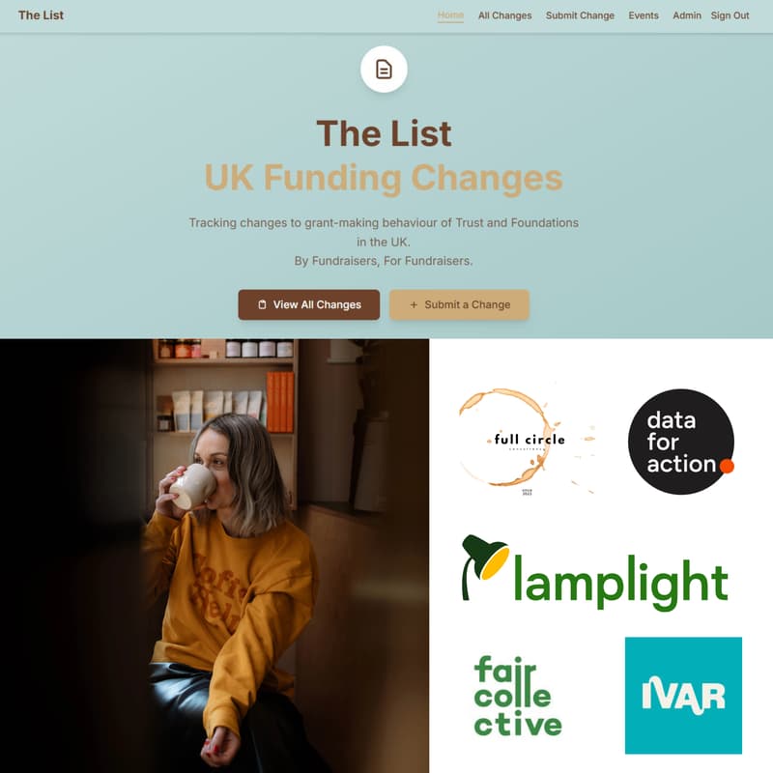Viewport: 773px width, 773px height.
Task: Click the orange dot in data for action logo
Action: 727,466
